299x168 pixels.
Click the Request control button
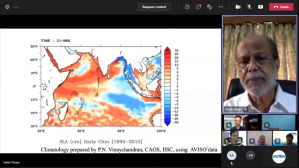tap(154, 7)
